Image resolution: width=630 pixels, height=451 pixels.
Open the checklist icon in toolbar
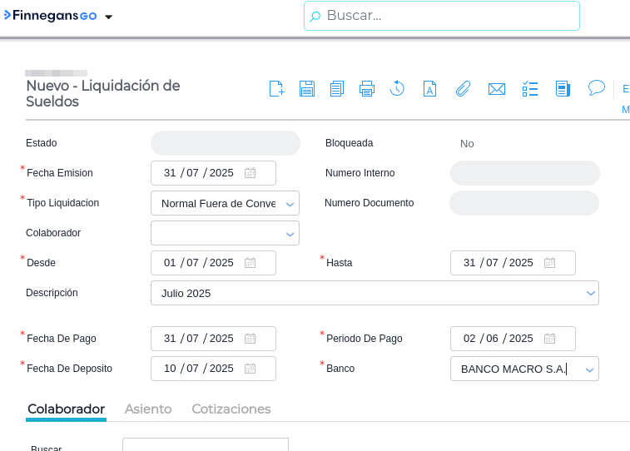tap(530, 89)
